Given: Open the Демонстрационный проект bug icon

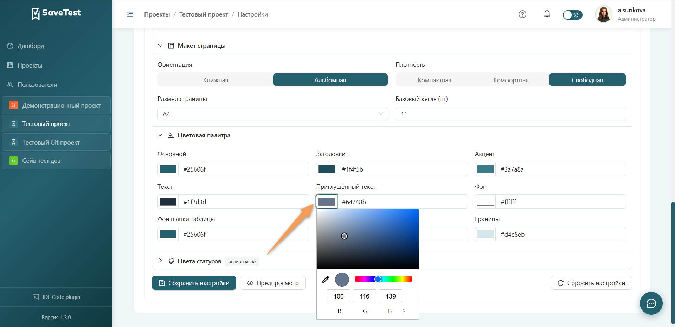Looking at the screenshot, I should [13, 105].
